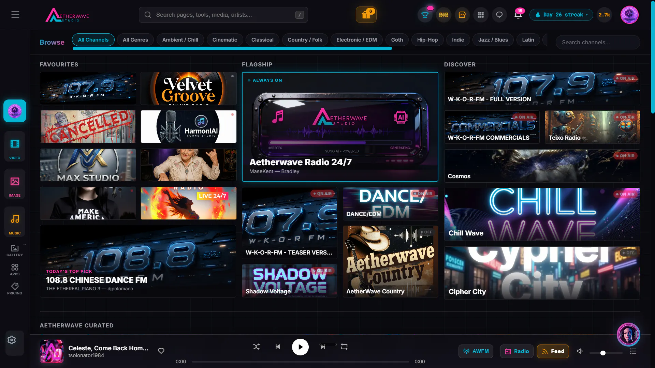
Task: Select the Image sidebar icon
Action: 15,184
